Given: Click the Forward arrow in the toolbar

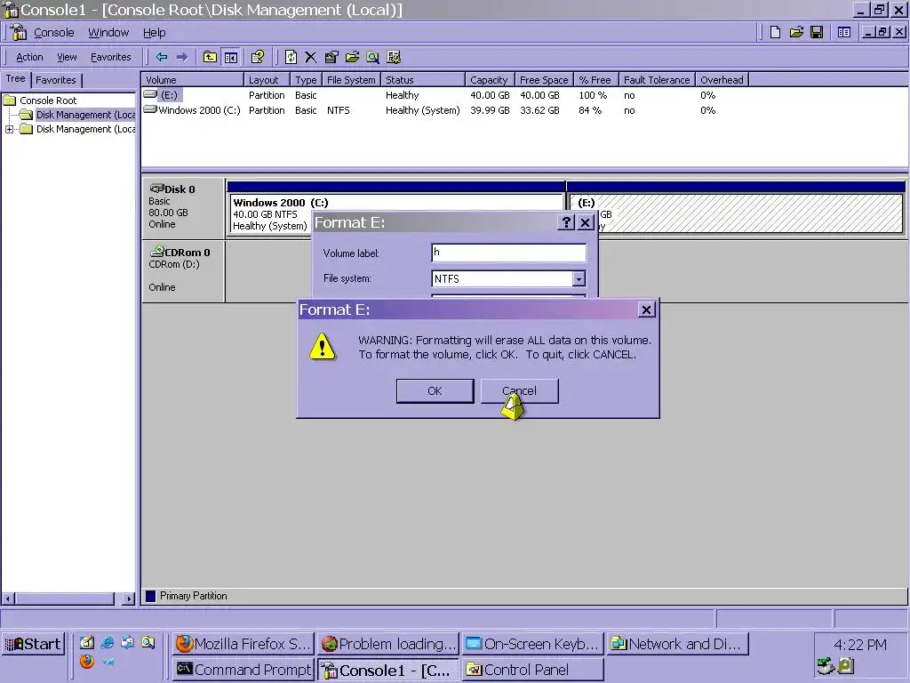Looking at the screenshot, I should click(x=181, y=57).
